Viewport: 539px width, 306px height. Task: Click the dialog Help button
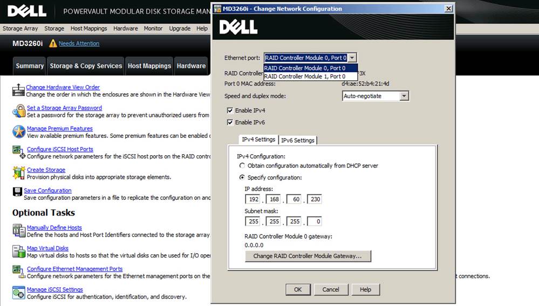click(x=365, y=289)
